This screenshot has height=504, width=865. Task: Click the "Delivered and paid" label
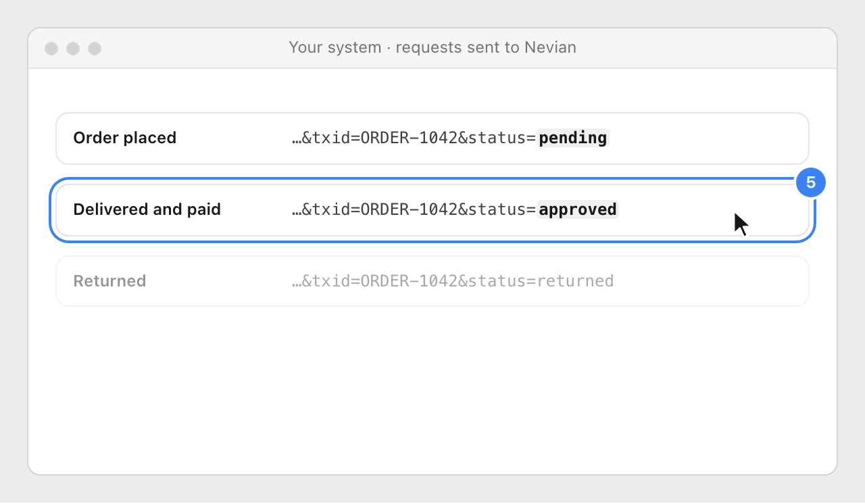tap(147, 209)
